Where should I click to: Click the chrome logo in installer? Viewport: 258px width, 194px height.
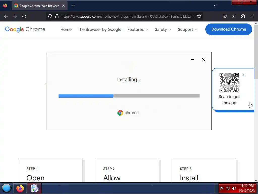point(128,113)
